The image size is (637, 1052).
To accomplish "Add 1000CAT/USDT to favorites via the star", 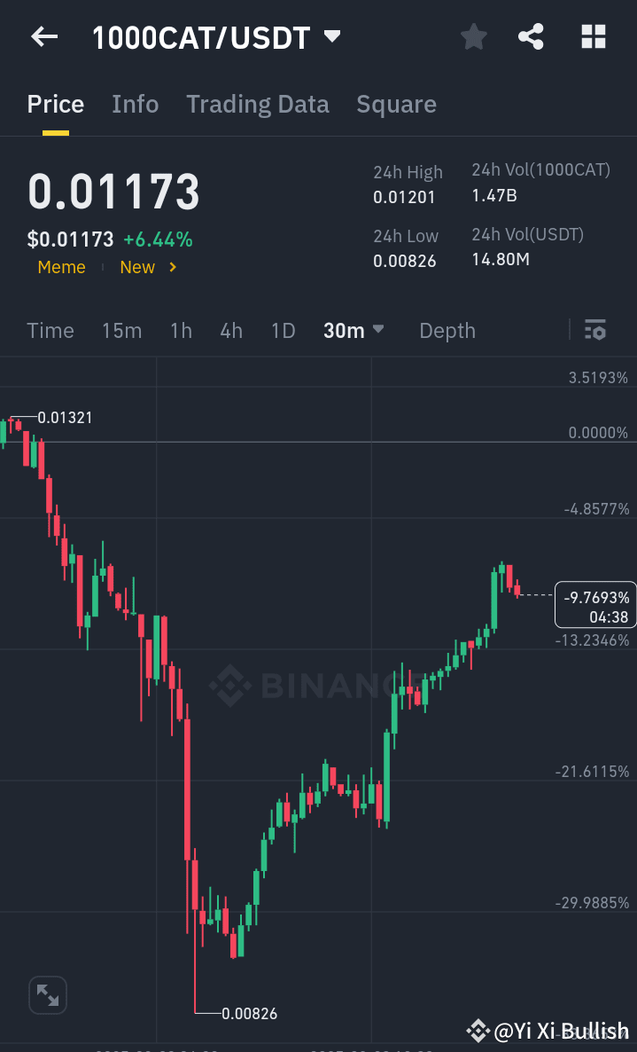I will [473, 36].
